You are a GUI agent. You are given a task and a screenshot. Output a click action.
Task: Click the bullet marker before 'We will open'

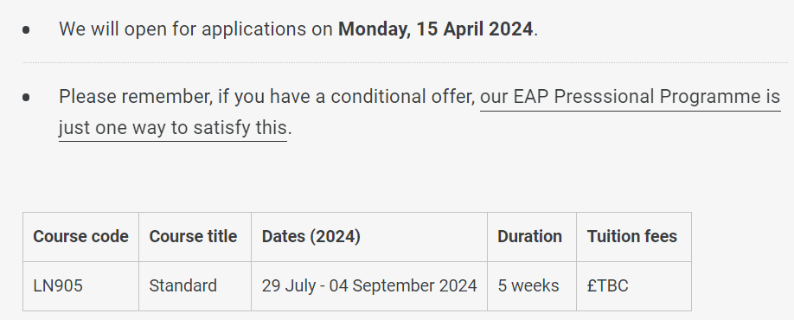pyautogui.click(x=26, y=30)
